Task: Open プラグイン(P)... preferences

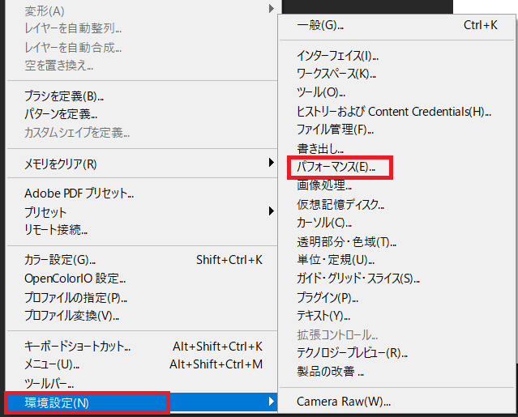Action: pyautogui.click(x=397, y=298)
